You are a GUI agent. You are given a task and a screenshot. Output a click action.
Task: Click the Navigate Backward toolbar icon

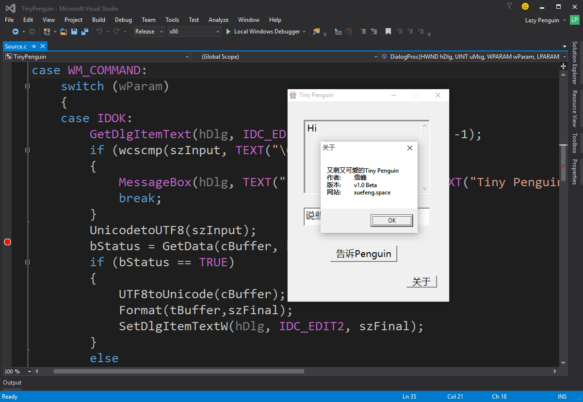pos(15,32)
